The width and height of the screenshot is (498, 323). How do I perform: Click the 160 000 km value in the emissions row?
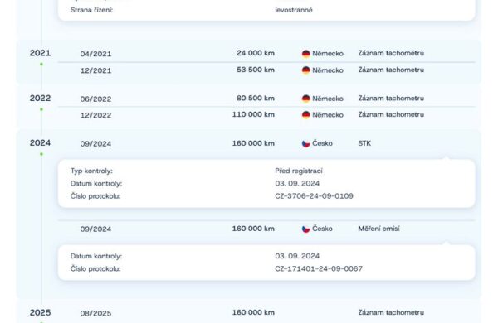253,229
